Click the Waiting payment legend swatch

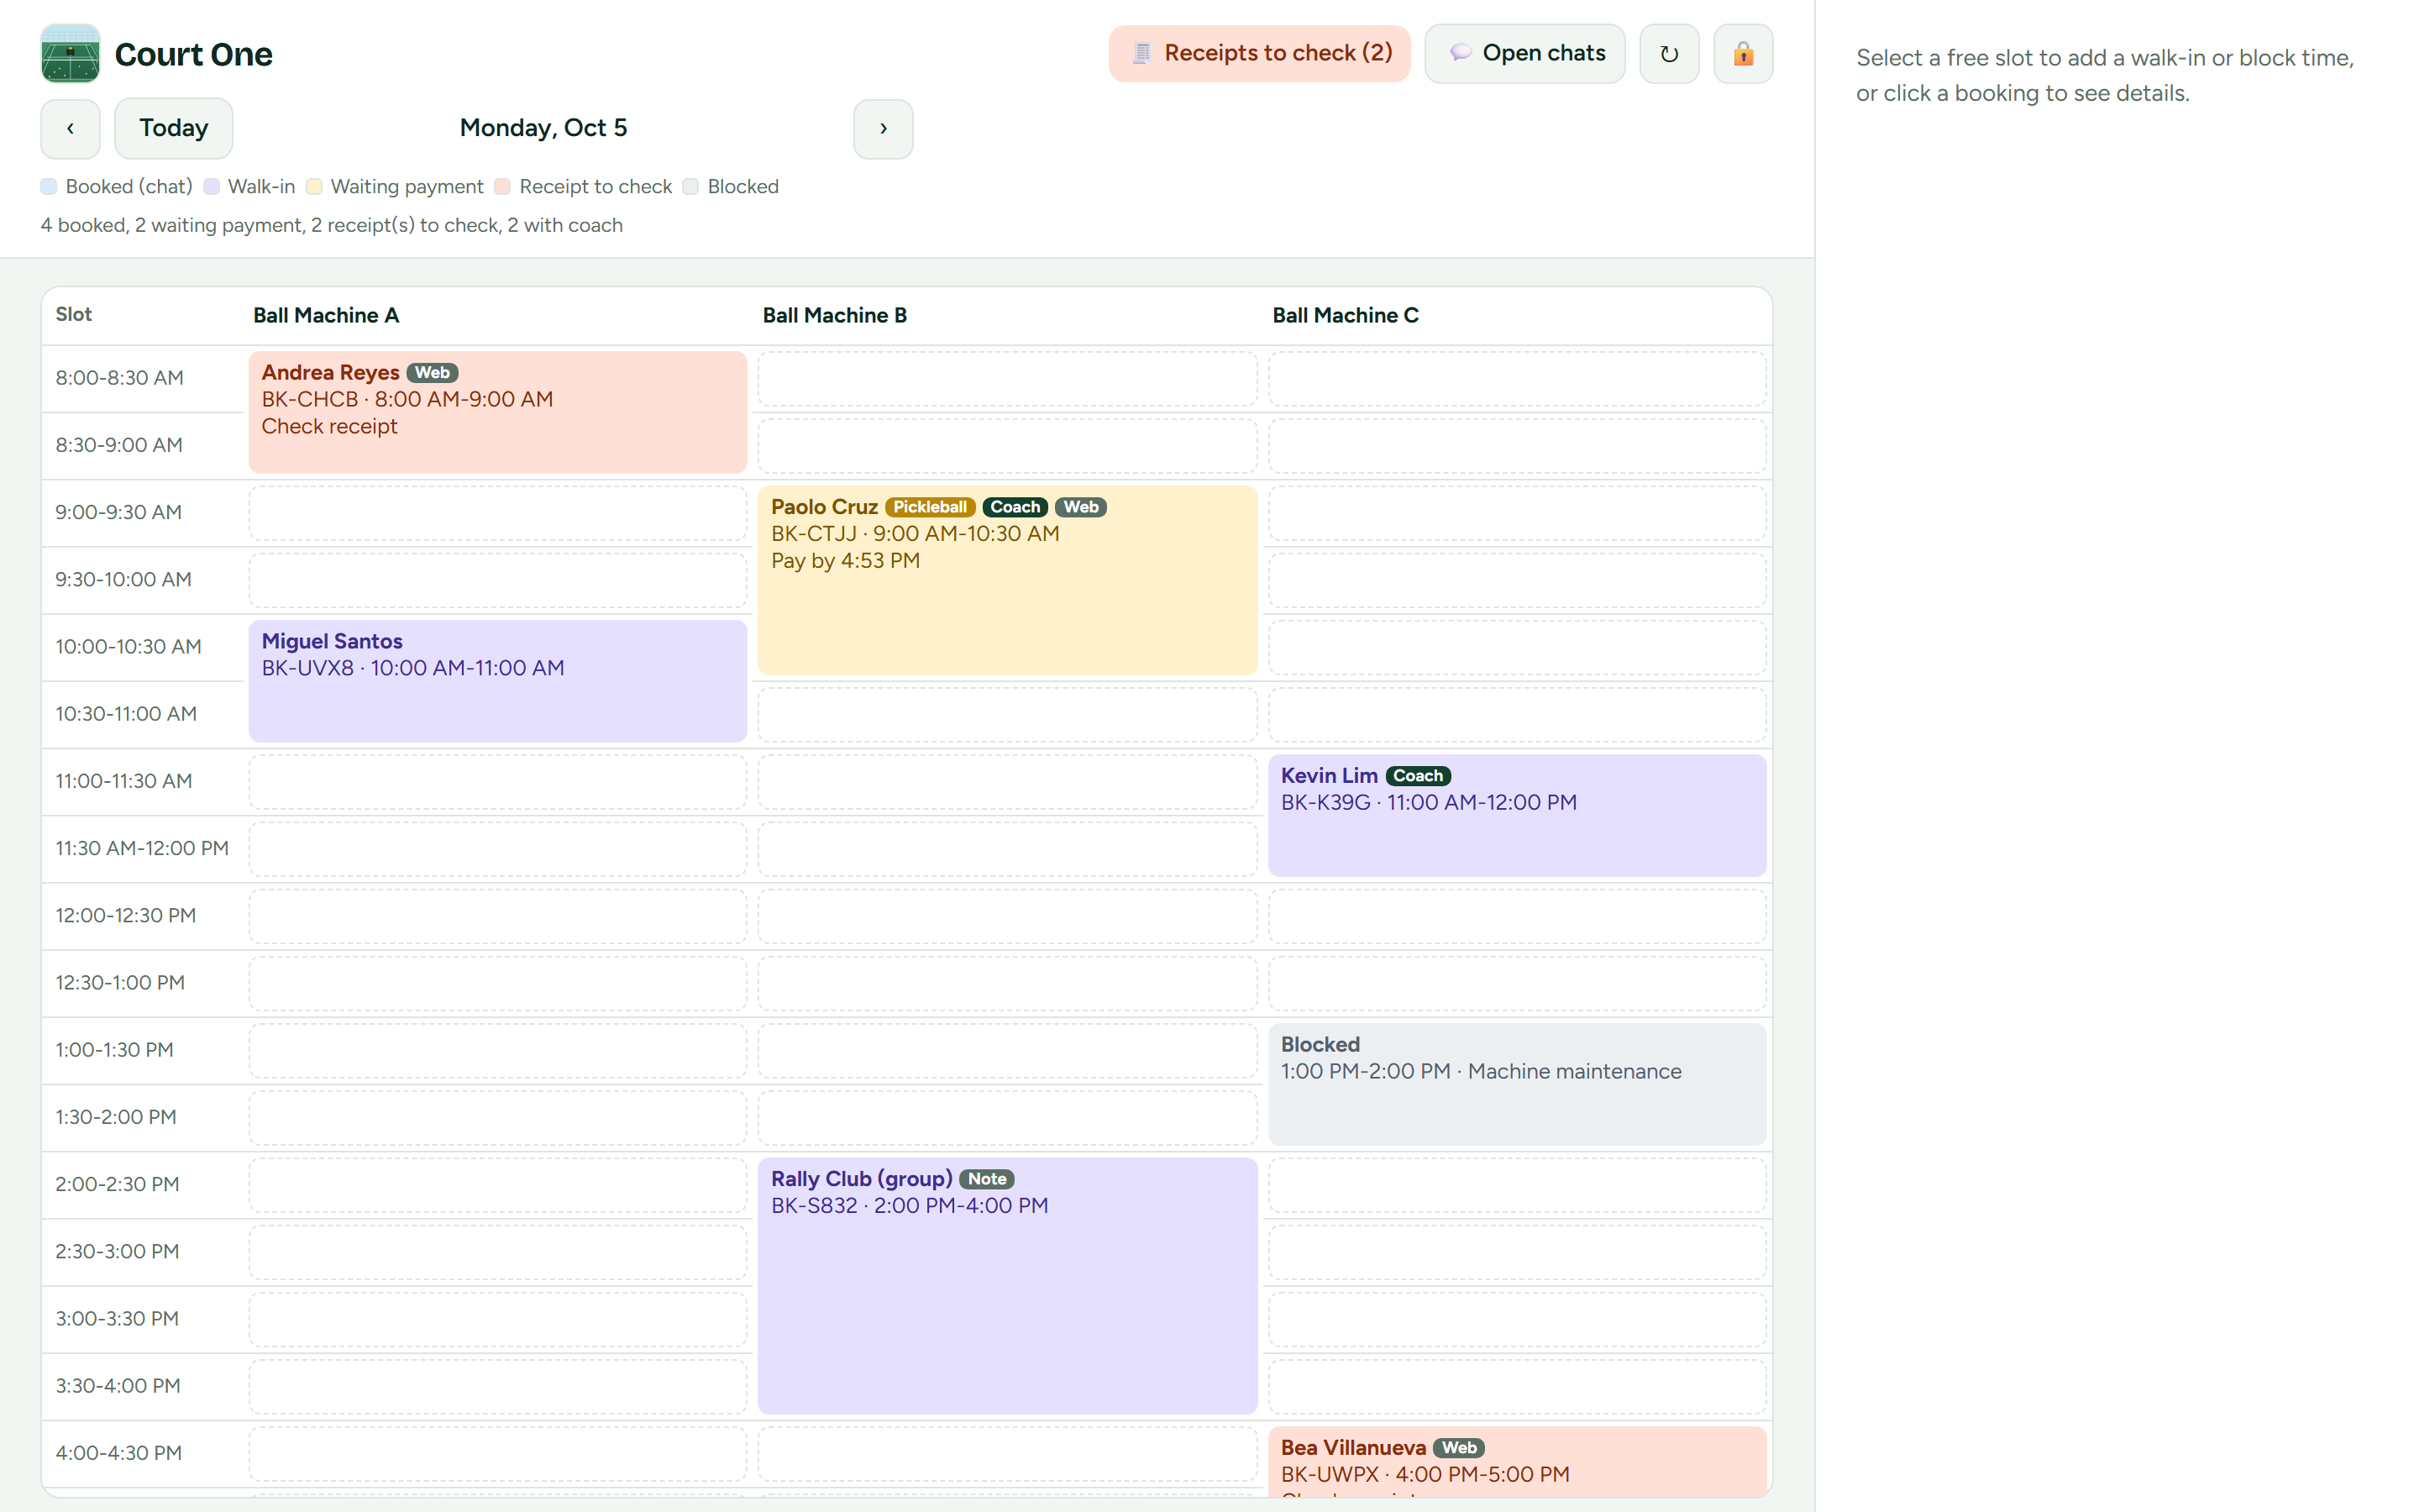point(314,187)
